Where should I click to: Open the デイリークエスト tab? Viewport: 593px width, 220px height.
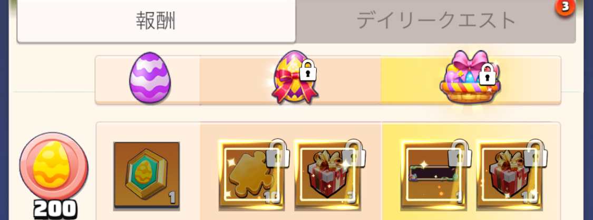click(436, 21)
